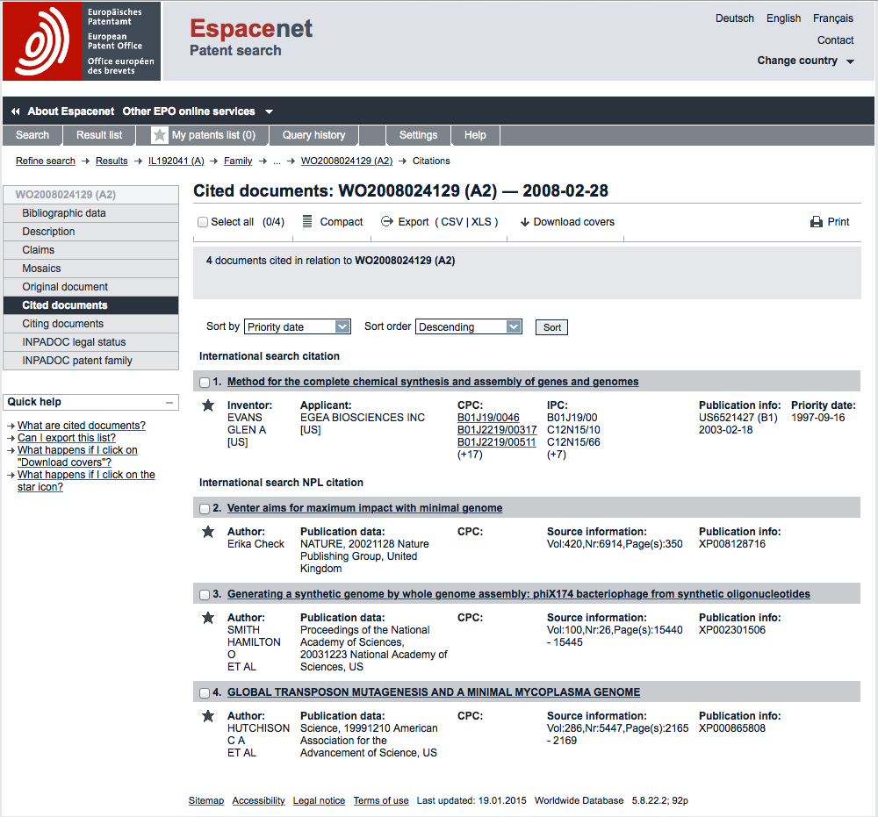Star the Erika Check NPL citation

click(208, 532)
